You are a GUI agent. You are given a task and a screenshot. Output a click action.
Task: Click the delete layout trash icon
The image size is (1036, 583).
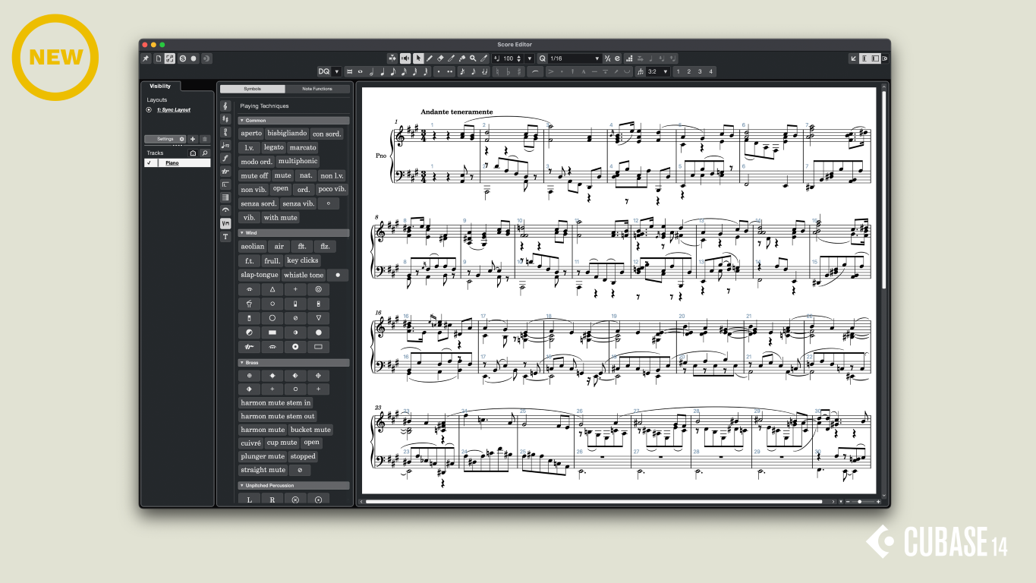coord(204,139)
